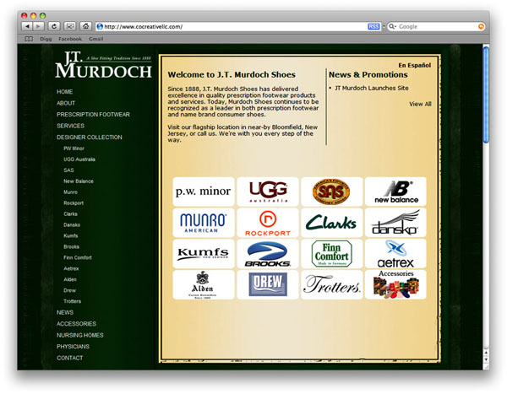Click the Finn Comfort logo tile

click(331, 253)
